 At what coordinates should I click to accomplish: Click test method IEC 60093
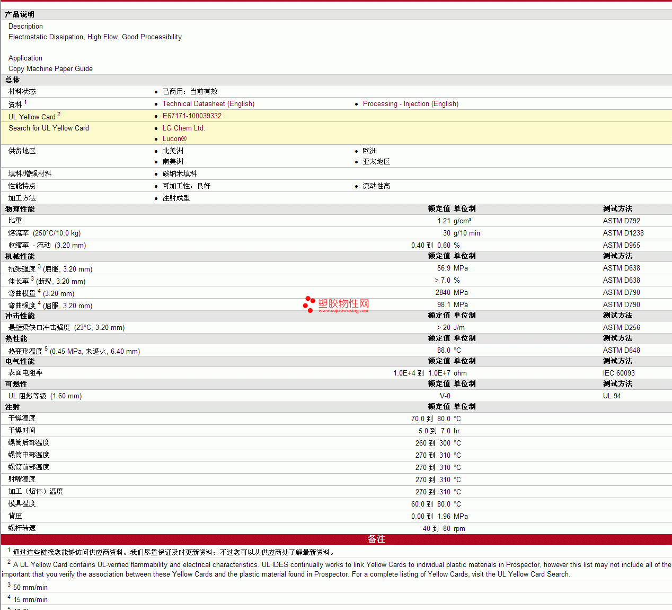[619, 373]
